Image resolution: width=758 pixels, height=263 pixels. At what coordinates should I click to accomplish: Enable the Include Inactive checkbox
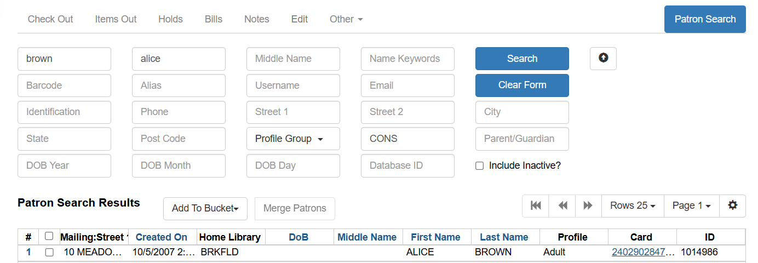pyautogui.click(x=480, y=165)
